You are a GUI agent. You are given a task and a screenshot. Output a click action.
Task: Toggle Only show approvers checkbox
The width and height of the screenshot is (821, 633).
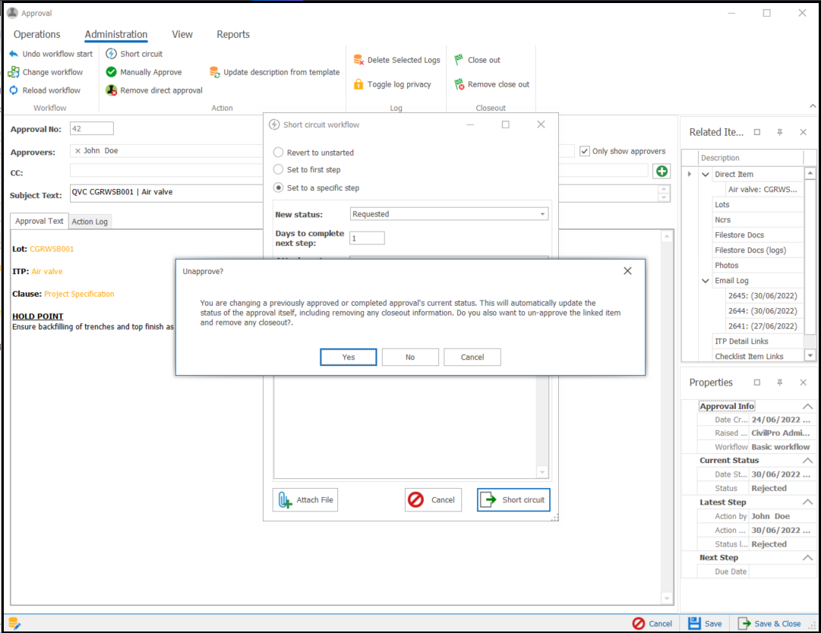[584, 151]
